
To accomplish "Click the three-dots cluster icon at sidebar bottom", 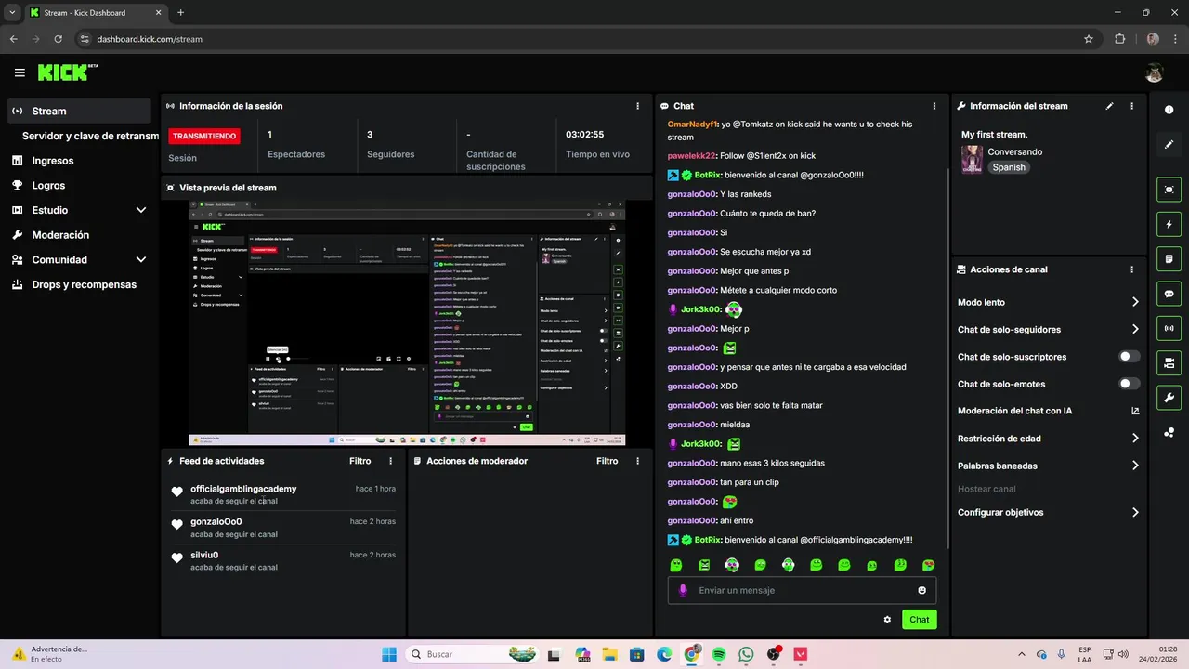I will pos(1169,432).
